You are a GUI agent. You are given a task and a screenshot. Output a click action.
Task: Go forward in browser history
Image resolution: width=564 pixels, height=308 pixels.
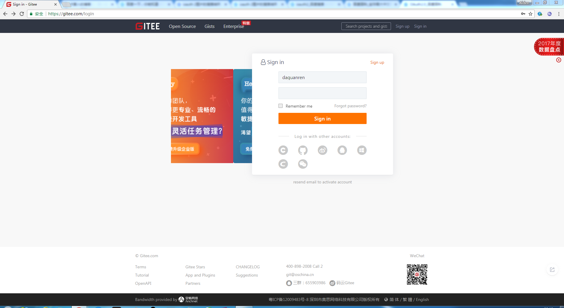[x=14, y=14]
